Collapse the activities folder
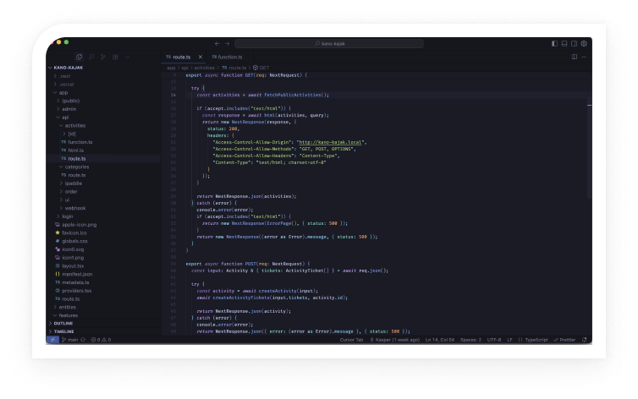The width and height of the screenshot is (638, 399). [74, 125]
